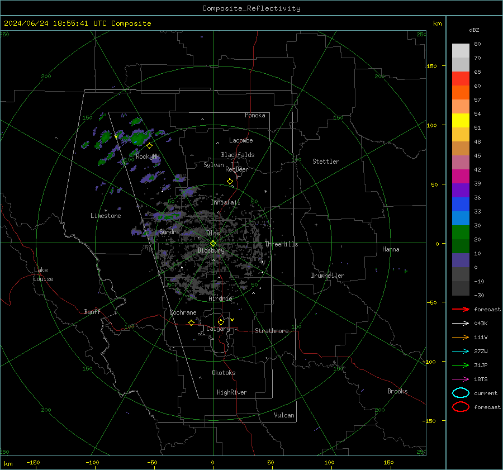Select the 20 dBZ green color swatch
503x470 pixels.
[461, 232]
